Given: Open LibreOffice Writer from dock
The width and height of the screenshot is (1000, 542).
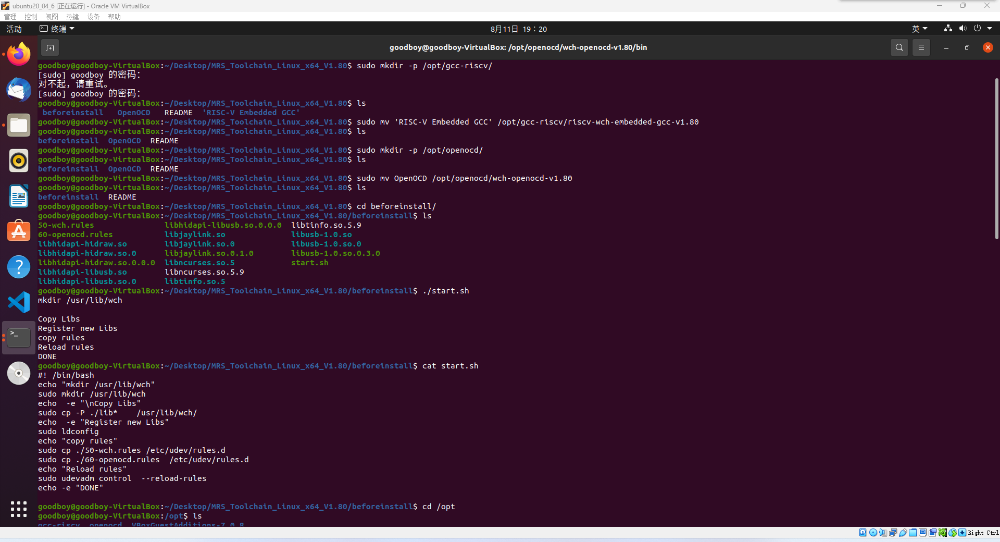Looking at the screenshot, I should click(19, 196).
